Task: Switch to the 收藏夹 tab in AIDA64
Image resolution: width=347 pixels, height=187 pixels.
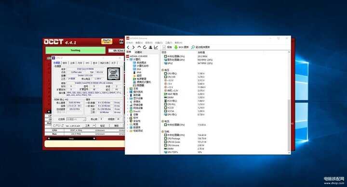Action: [138, 52]
